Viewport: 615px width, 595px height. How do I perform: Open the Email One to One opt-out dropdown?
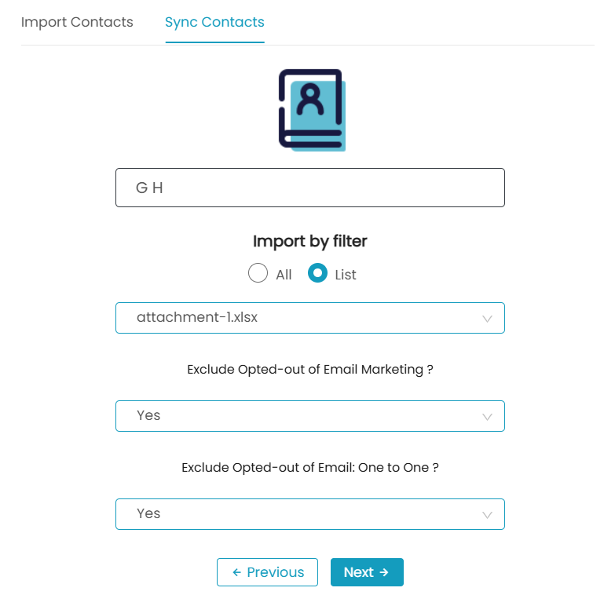pos(309,514)
